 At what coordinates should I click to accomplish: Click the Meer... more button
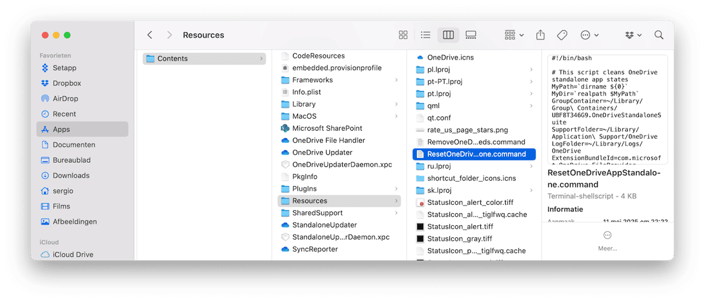[x=608, y=241]
